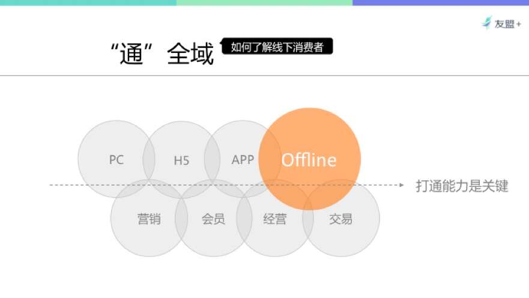Click the APP circle
This screenshot has width=529, height=298.
tap(243, 159)
